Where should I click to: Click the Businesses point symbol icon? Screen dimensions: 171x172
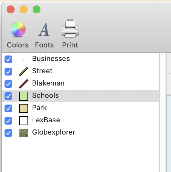(23, 60)
